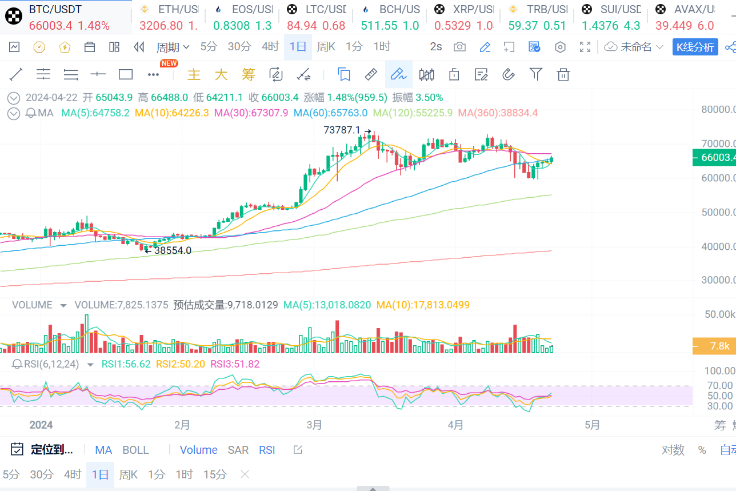Select the trend line drawing tool
Image resolution: width=736 pixels, height=491 pixels.
tap(16, 74)
